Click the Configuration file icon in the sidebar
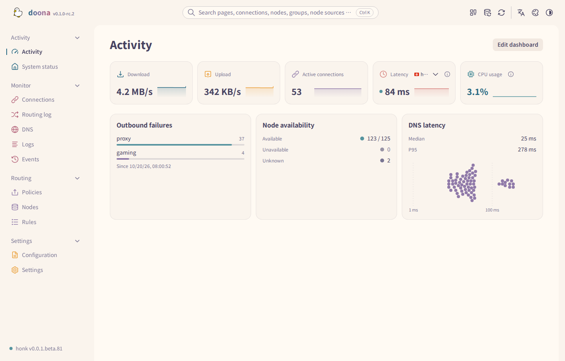This screenshot has width=565, height=361. click(15, 255)
